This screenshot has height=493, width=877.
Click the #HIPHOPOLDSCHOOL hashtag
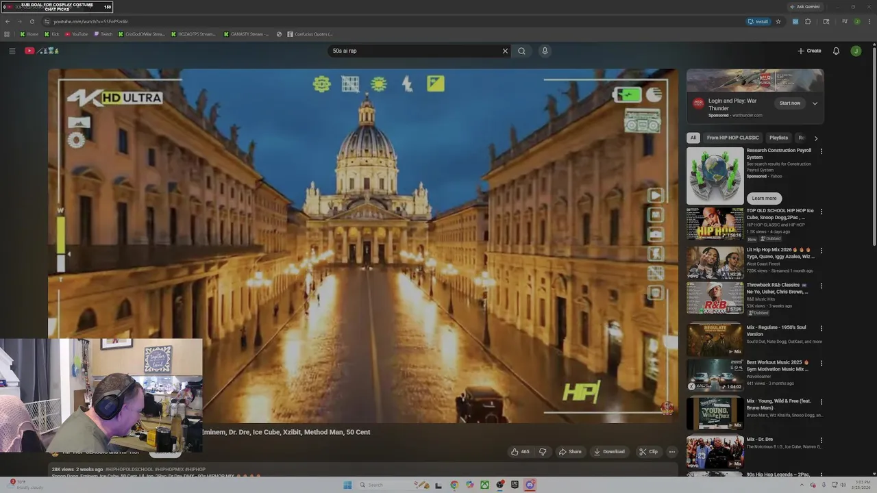point(129,470)
